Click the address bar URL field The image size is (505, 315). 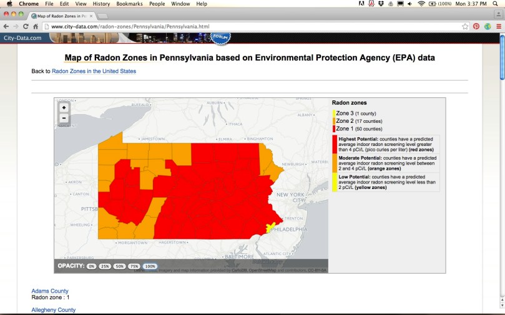[255, 26]
